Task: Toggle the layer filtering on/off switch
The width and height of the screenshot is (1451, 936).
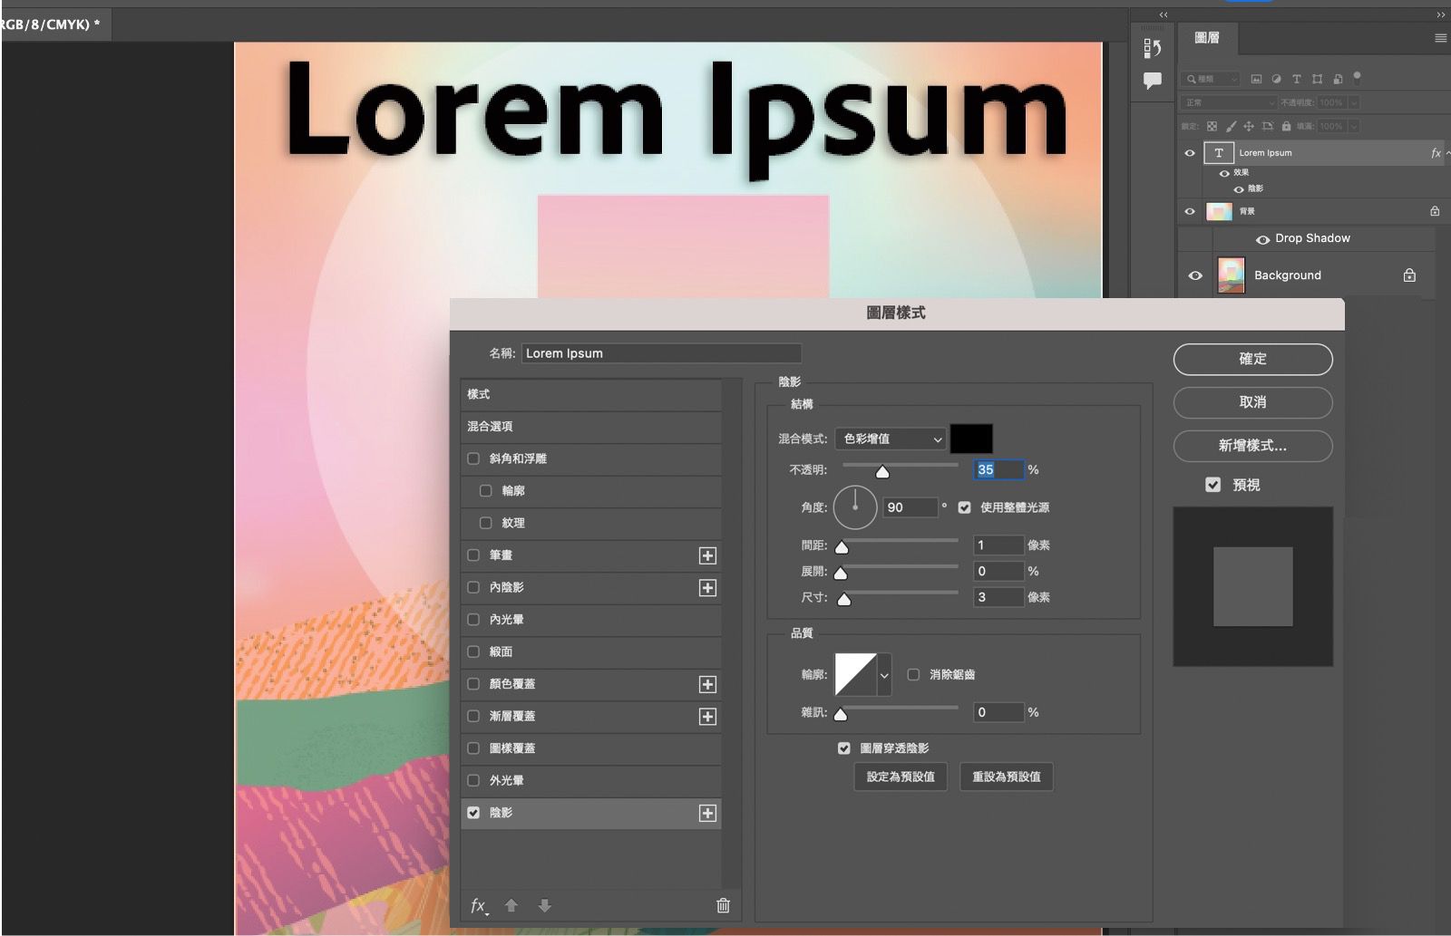Action: tap(1357, 77)
